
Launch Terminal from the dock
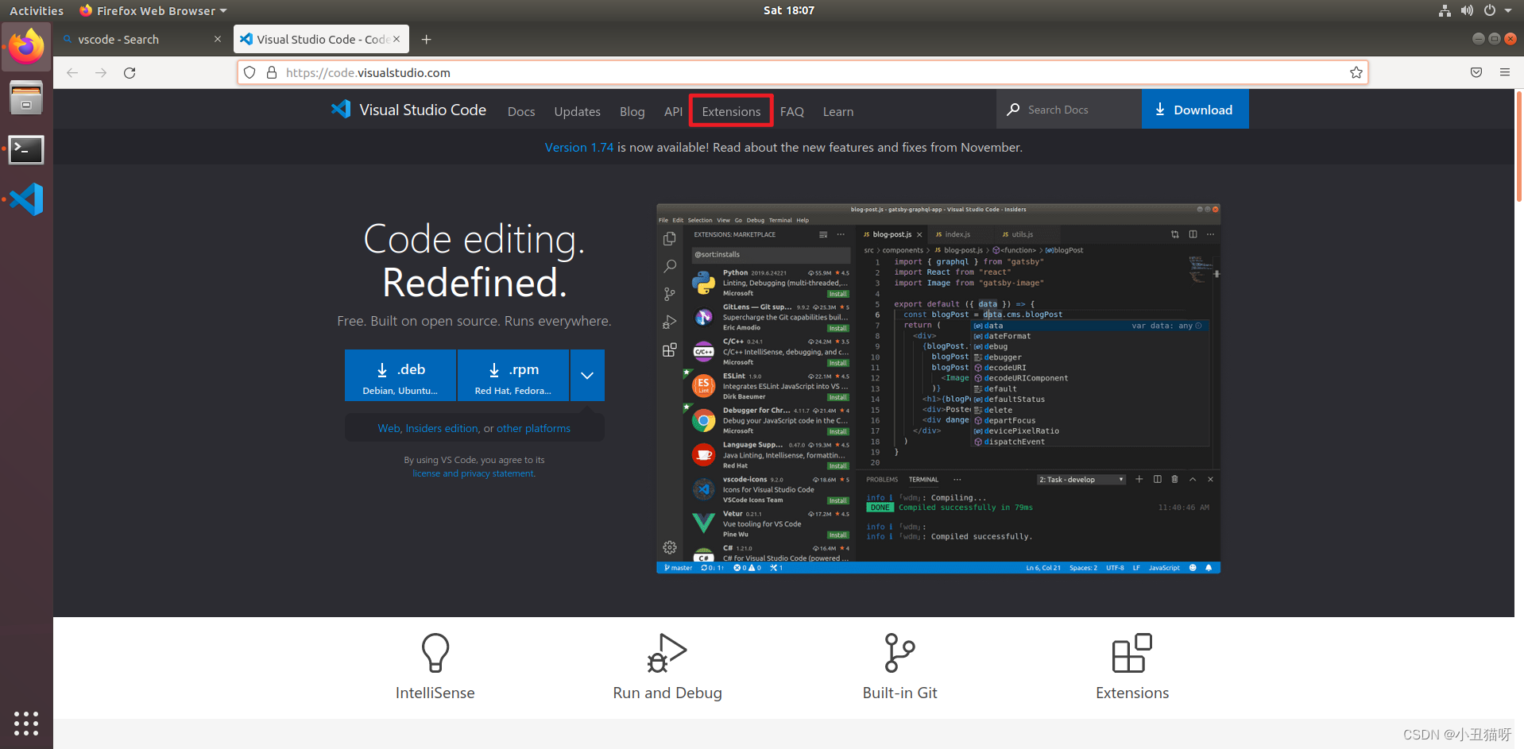tap(26, 149)
